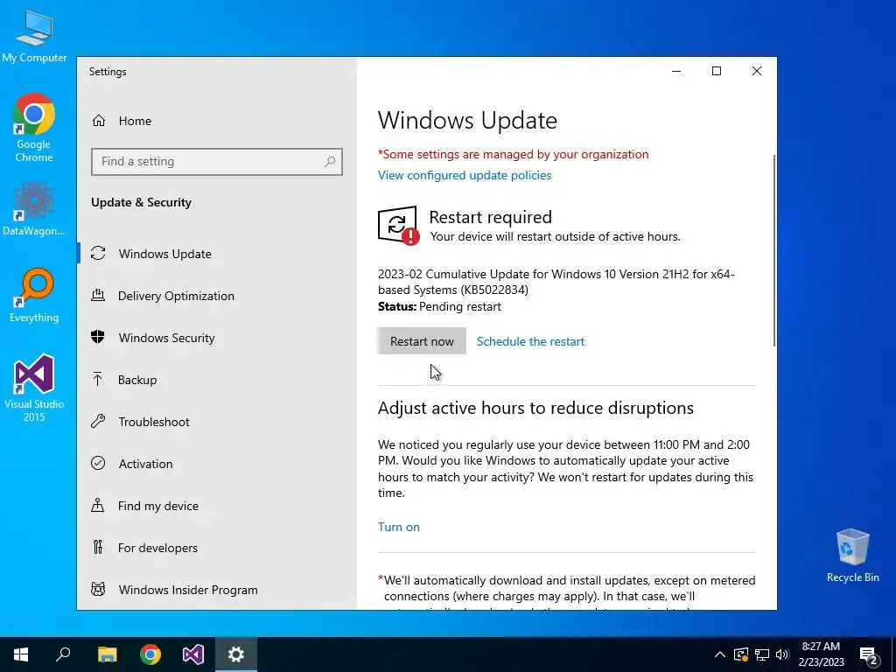
Task: Click Settings gear in taskbar
Action: tap(236, 654)
